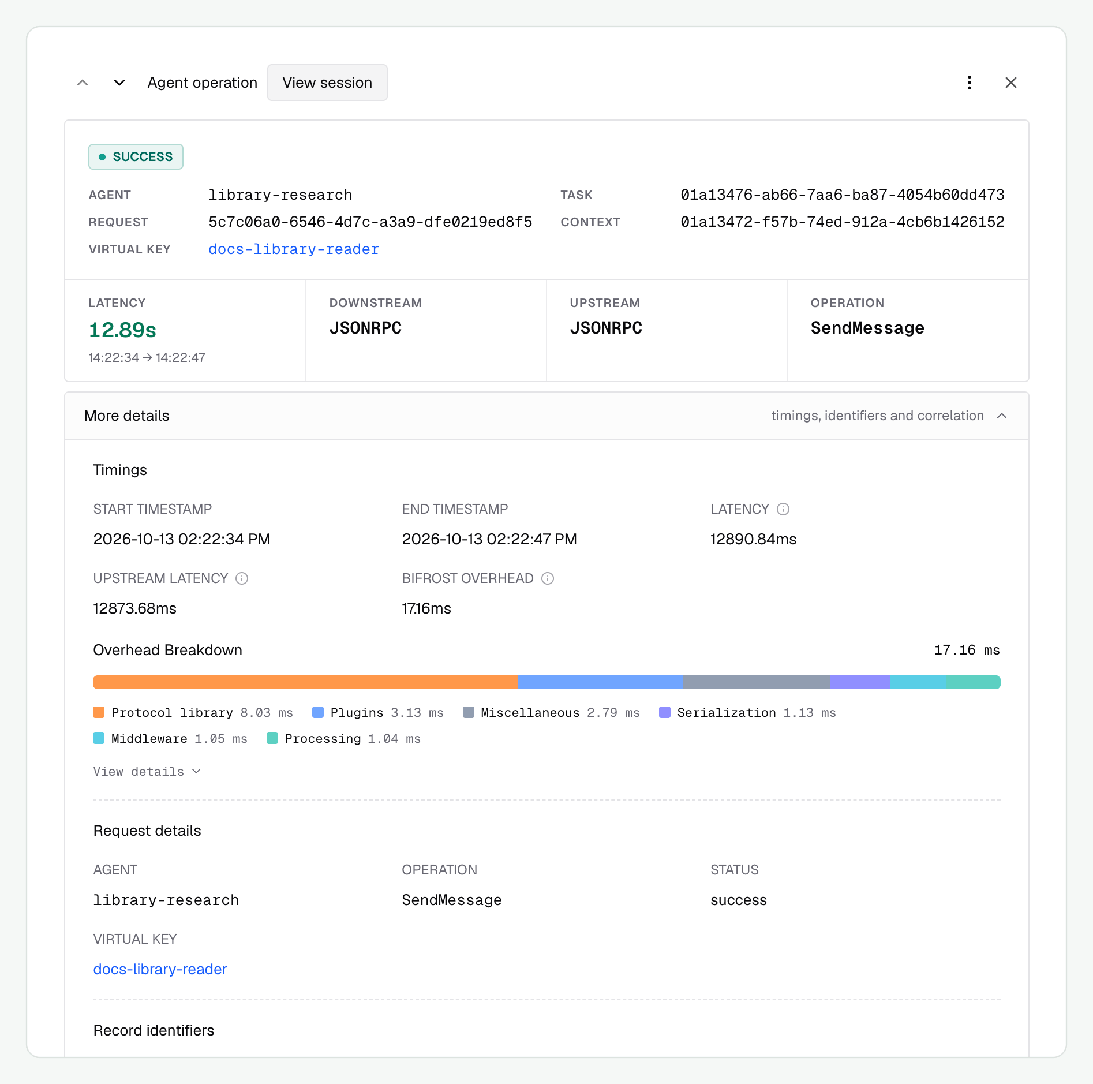
Task: Click Downstream JSONRPC value
Action: tap(365, 328)
